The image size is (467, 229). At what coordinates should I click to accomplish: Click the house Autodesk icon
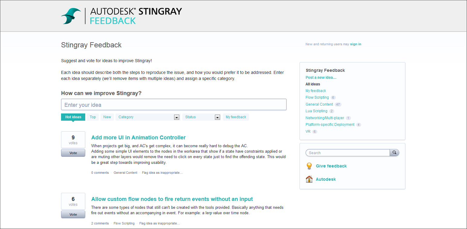click(309, 179)
